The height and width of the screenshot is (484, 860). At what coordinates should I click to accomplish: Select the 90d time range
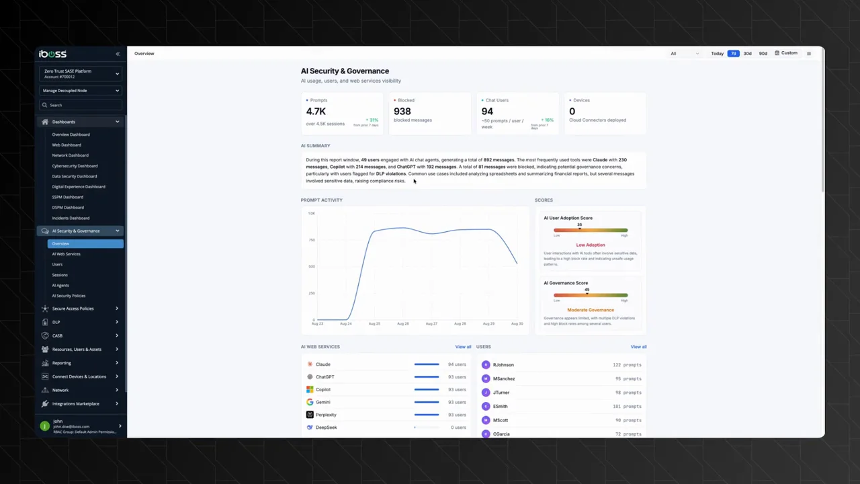763,54
